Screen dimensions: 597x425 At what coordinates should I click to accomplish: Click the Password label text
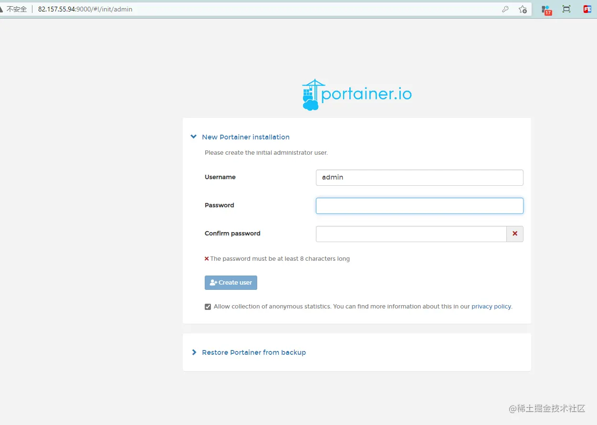coord(219,205)
